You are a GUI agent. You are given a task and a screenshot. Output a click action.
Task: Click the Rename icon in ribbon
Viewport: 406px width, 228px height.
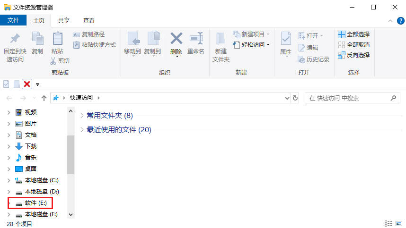196,39
